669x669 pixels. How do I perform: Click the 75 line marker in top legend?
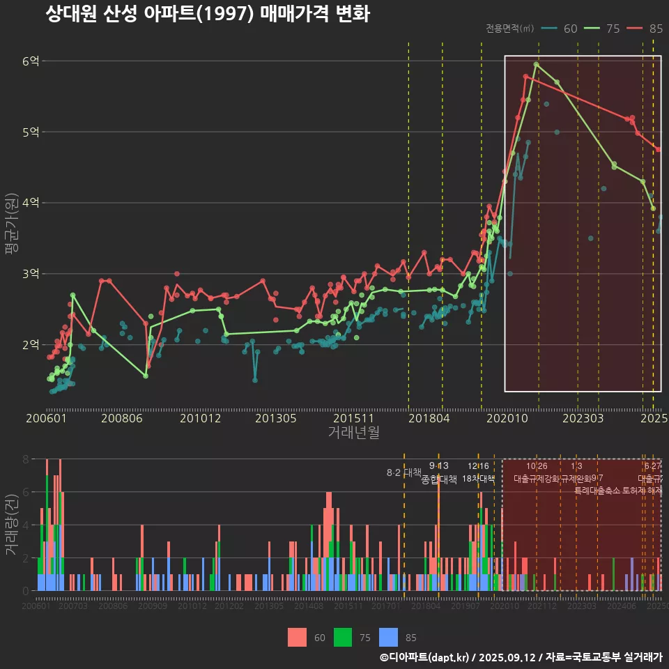pyautogui.click(x=592, y=29)
